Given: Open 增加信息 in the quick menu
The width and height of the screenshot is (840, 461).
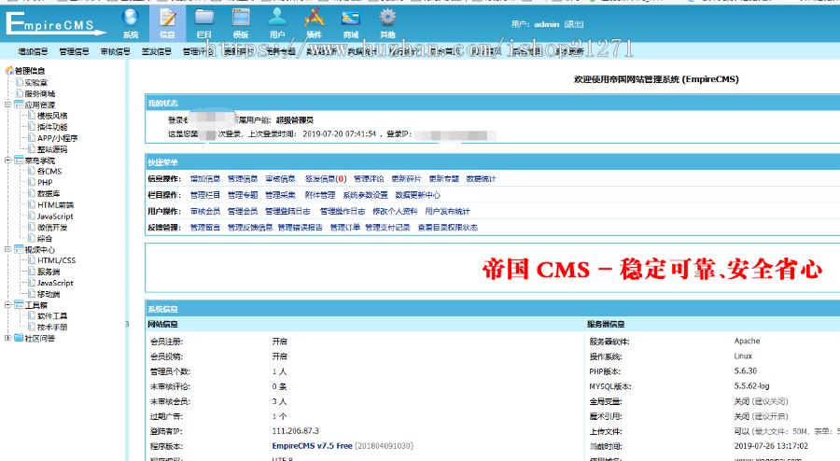Looking at the screenshot, I should (205, 179).
